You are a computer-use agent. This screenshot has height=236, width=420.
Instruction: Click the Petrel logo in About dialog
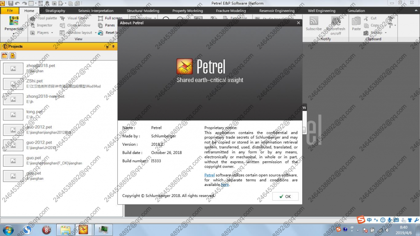pos(185,66)
